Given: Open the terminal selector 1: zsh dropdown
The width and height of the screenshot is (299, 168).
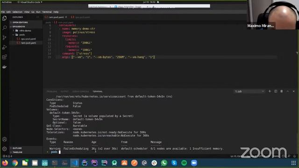Looking at the screenshot, I should (x=249, y=91).
